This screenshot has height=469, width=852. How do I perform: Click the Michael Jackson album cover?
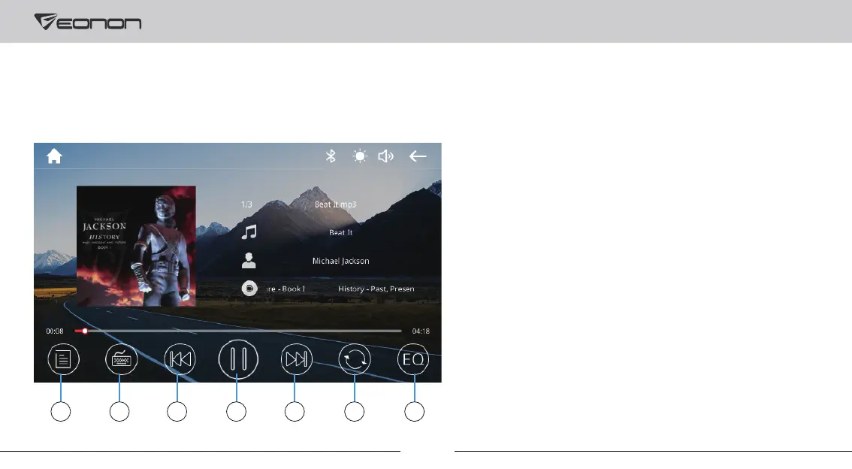[136, 247]
